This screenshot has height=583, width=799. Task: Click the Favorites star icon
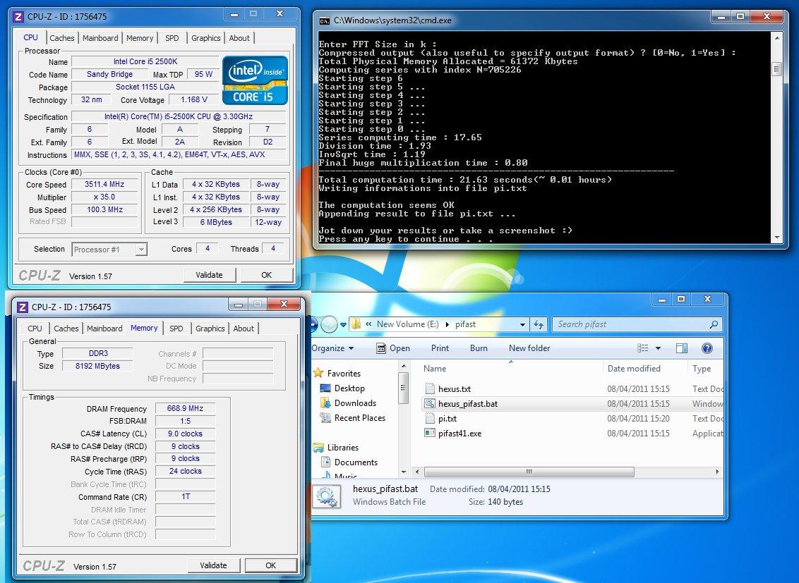coord(318,373)
